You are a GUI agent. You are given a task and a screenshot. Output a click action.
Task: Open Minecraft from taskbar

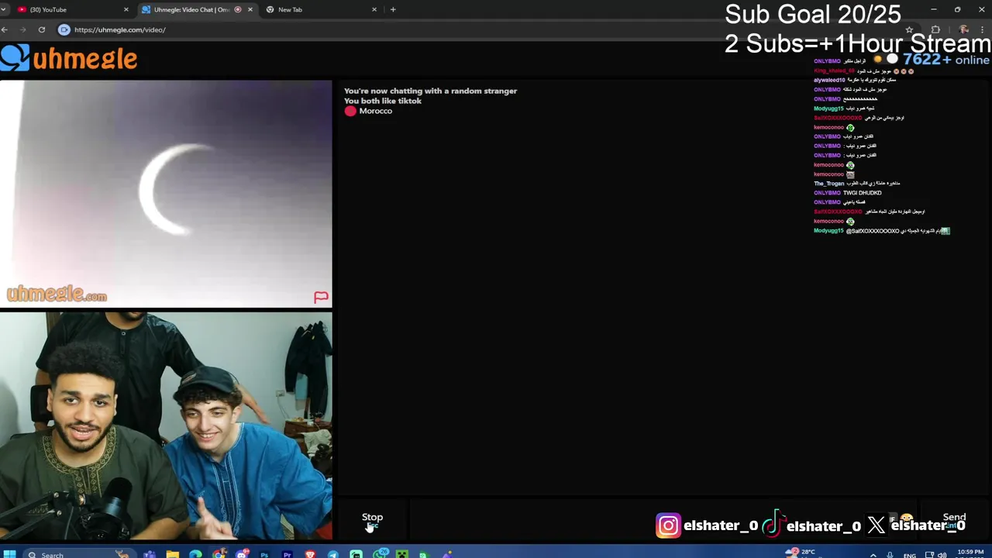point(402,554)
